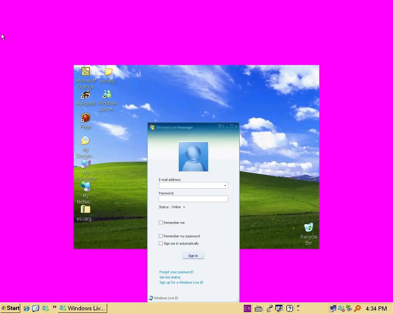Image resolution: width=393 pixels, height=314 pixels.
Task: Click the orange magnifier tray icon
Action: [x=357, y=308]
